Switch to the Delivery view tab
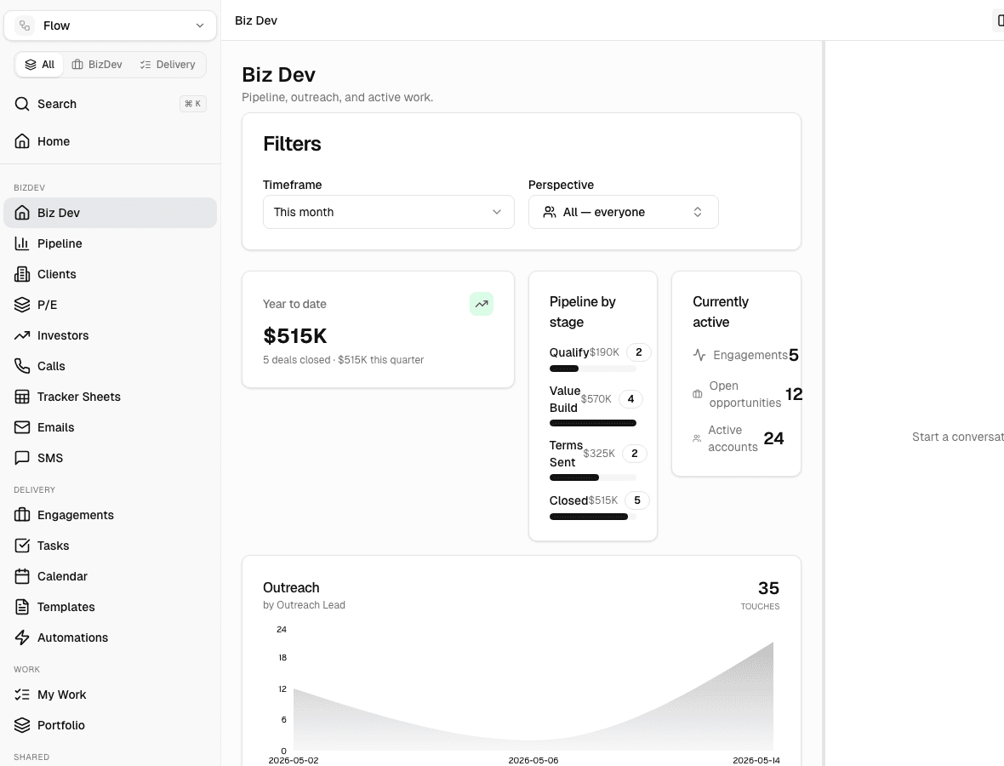Viewport: 1004px width, 766px height. pos(168,65)
